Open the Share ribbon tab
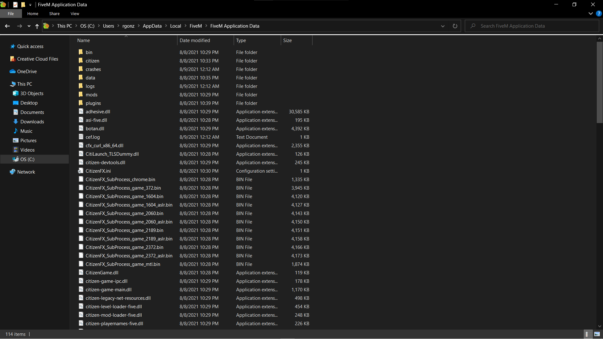Screen dimensions: 603x339 click(x=54, y=13)
